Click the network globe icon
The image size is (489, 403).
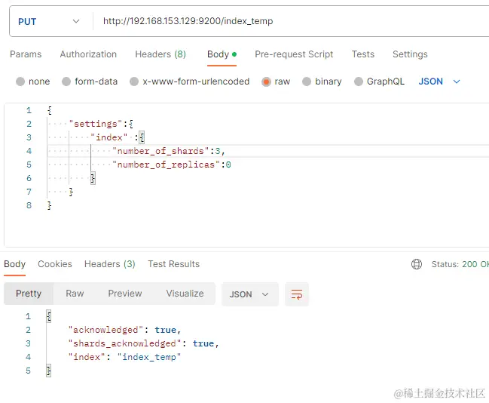pos(417,264)
